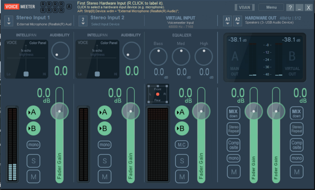The height and width of the screenshot is (190, 315).
Task: Open the A1 output bus dropdown arrow
Action: pyautogui.click(x=227, y=23)
